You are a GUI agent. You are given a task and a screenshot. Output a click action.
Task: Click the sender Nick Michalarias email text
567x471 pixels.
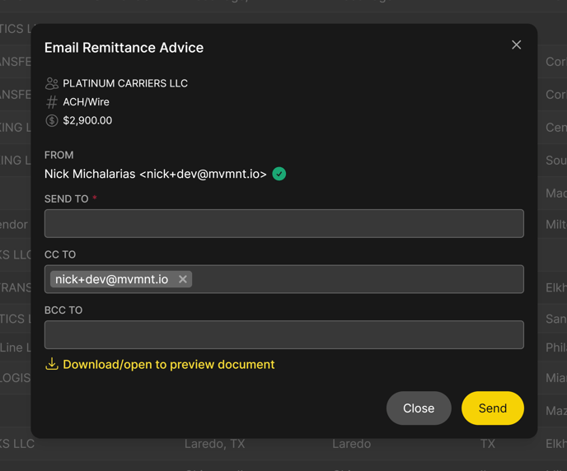(x=156, y=174)
